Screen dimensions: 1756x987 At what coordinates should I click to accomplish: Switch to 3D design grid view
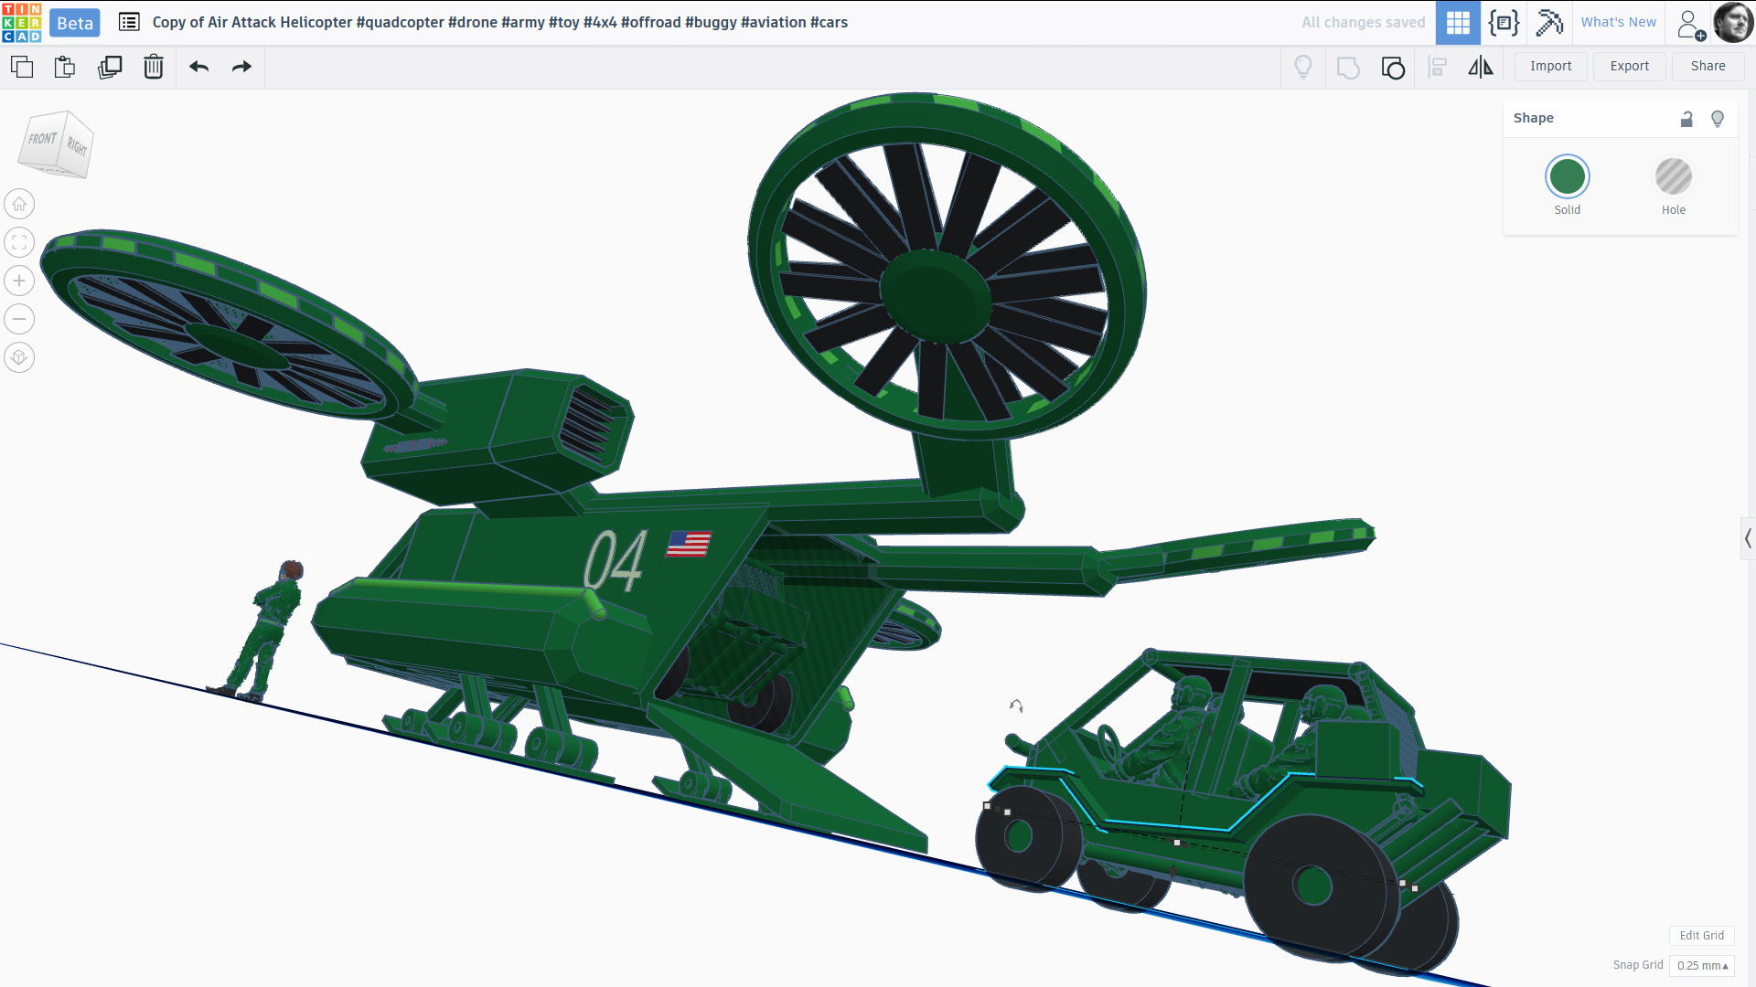tap(1458, 22)
